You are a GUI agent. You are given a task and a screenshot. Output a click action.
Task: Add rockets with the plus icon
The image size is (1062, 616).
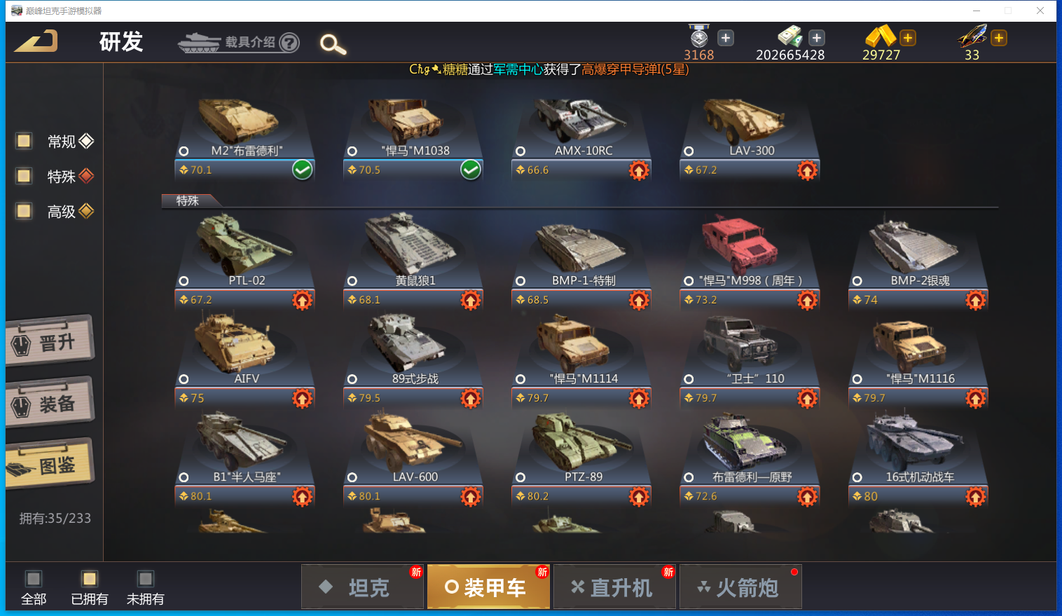pos(999,38)
